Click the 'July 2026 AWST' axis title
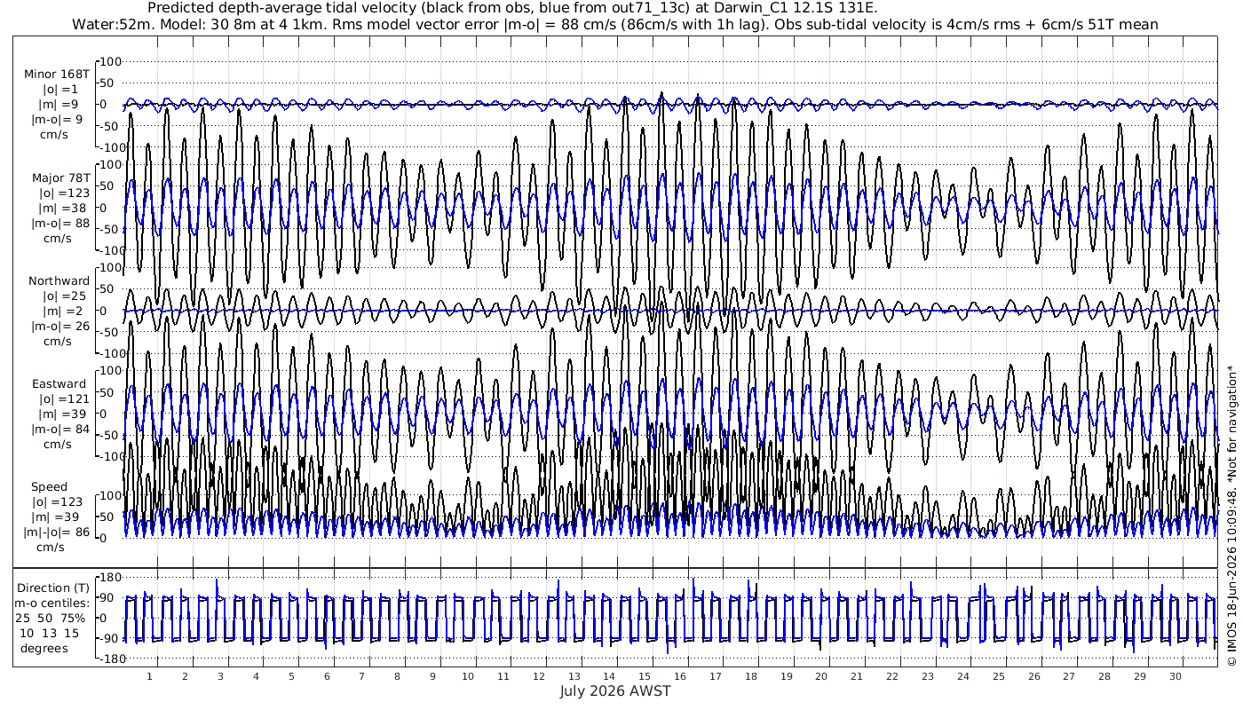Image resolution: width=1243 pixels, height=710 pixels. pos(615,691)
